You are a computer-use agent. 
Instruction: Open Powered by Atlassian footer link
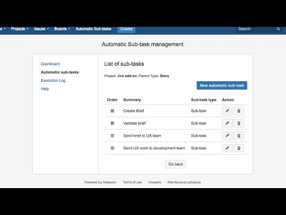100,182
